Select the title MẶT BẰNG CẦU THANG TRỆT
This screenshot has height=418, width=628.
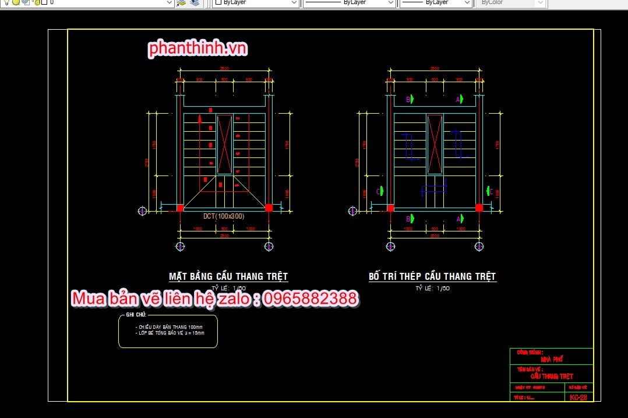228,276
